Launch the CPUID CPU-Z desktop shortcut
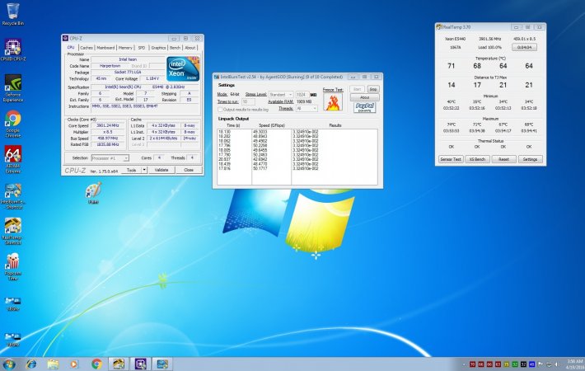Image resolution: width=585 pixels, height=371 pixels. [12, 49]
